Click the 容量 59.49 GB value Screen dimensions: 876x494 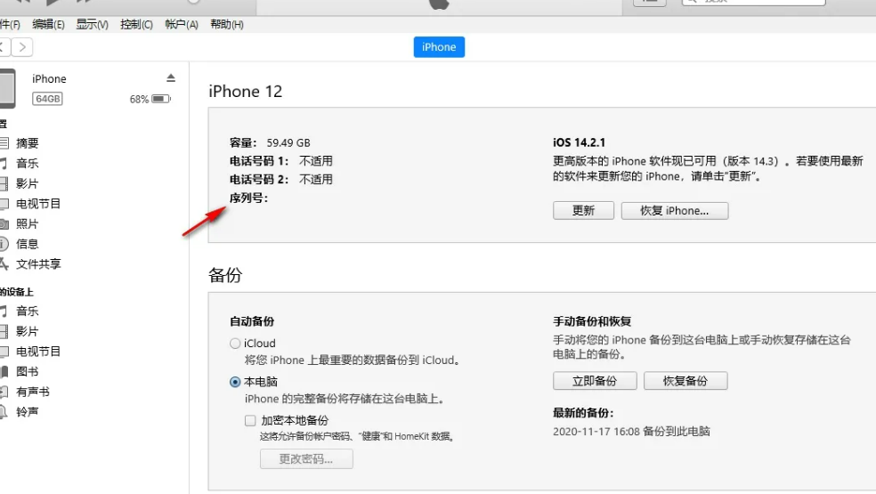point(288,142)
